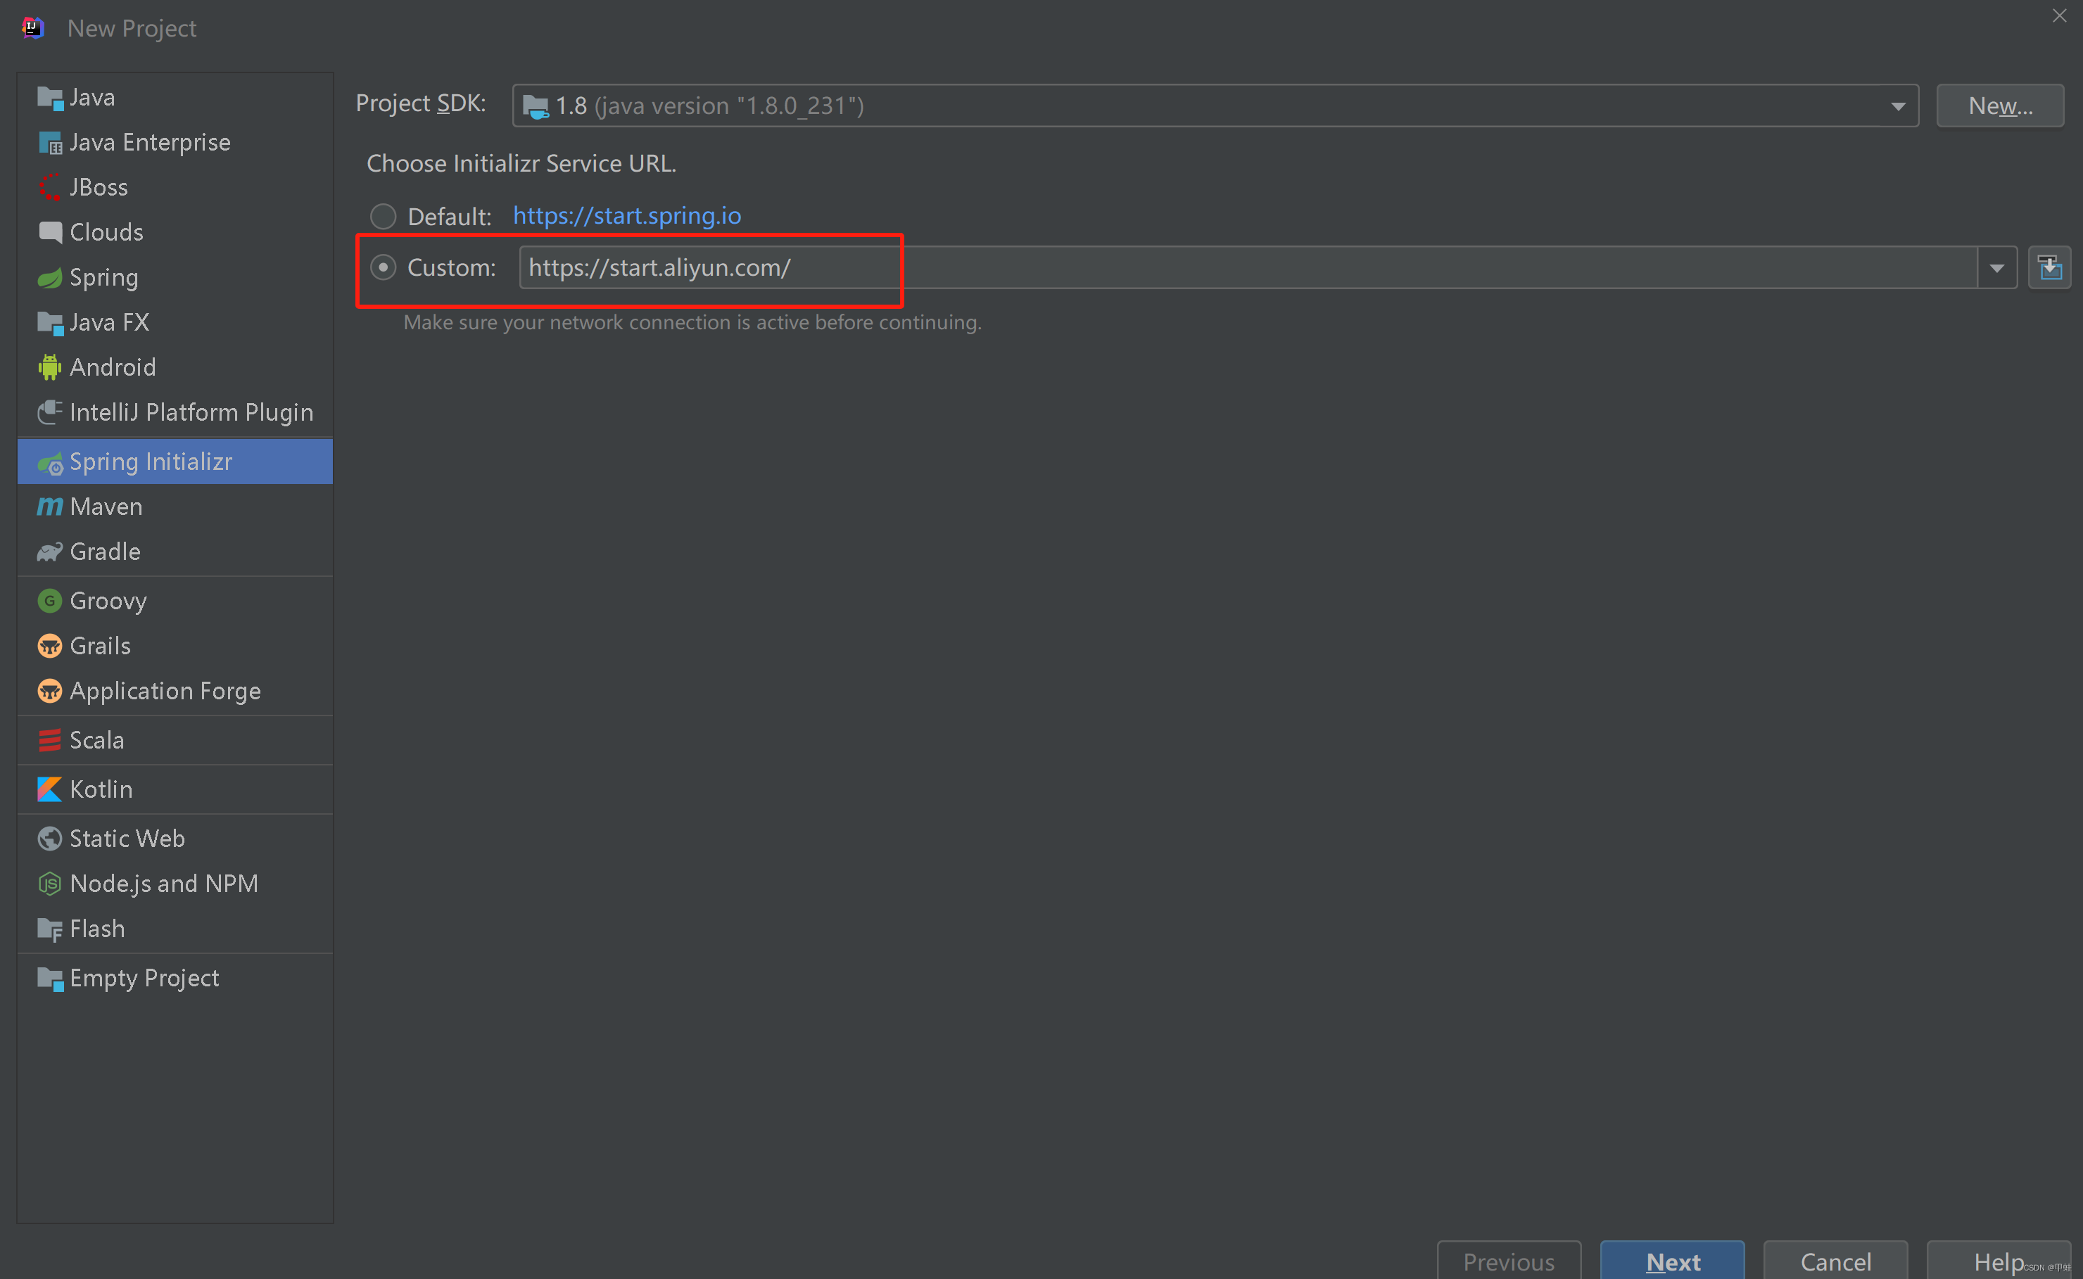
Task: Click the New... SDK button
Action: (x=1999, y=105)
